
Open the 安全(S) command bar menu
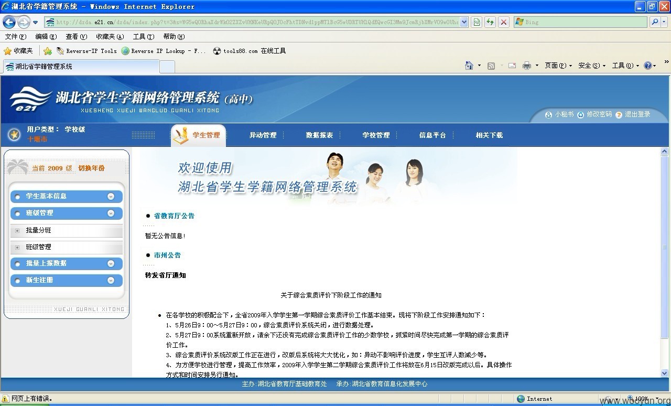(592, 66)
